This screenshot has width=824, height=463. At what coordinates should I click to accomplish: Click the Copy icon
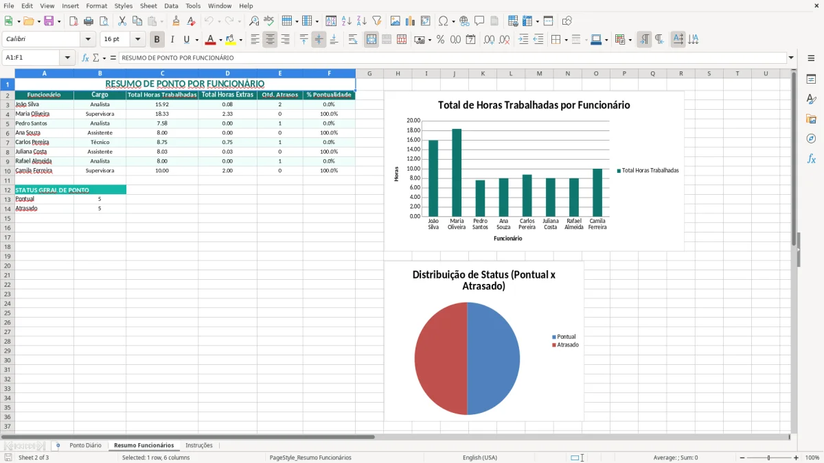137,21
